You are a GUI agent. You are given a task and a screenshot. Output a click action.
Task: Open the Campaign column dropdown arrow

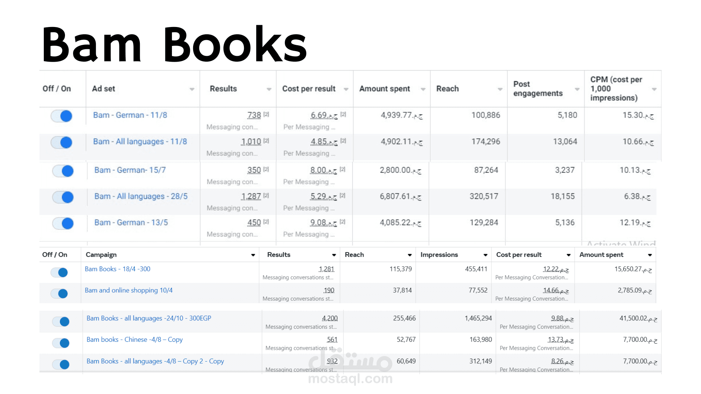(x=253, y=255)
